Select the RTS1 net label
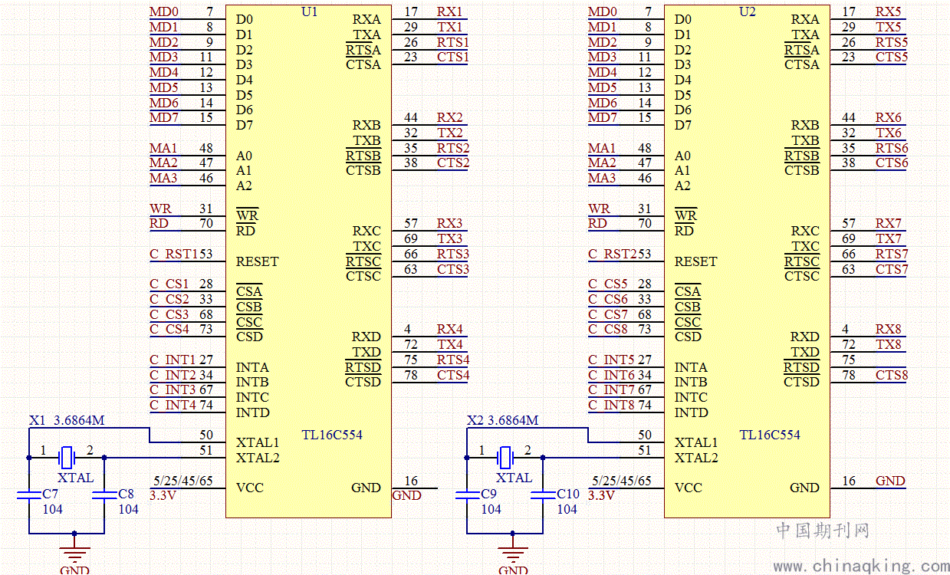Viewport: 950px width, 575px height. (453, 42)
